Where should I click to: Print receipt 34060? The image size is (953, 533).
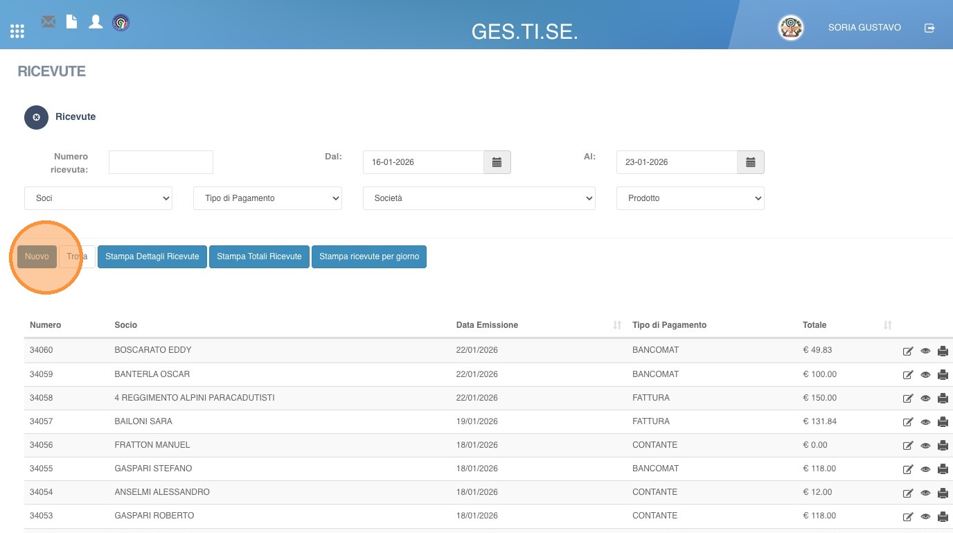[943, 351]
